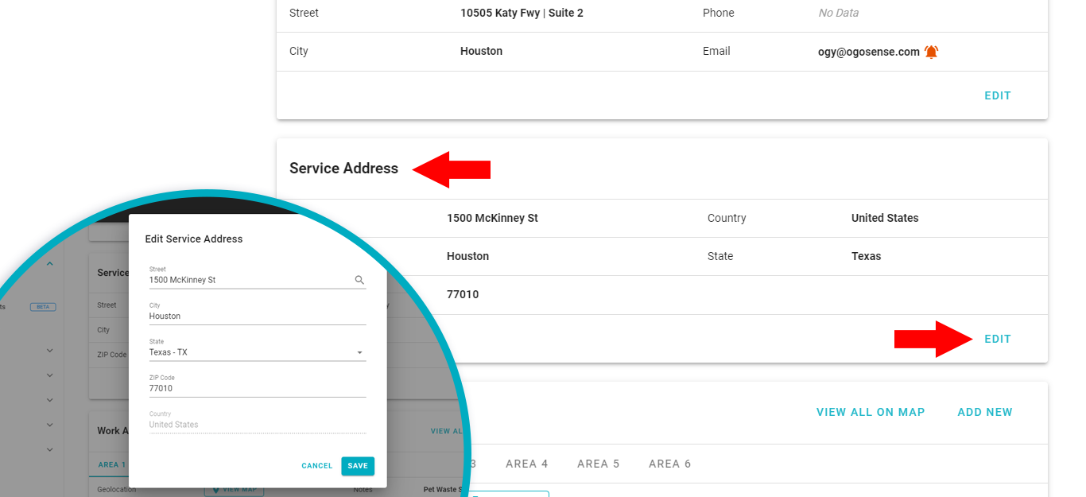The width and height of the screenshot is (1086, 497).
Task: Select the Area 1 tab in dimmed background
Action: point(112,464)
